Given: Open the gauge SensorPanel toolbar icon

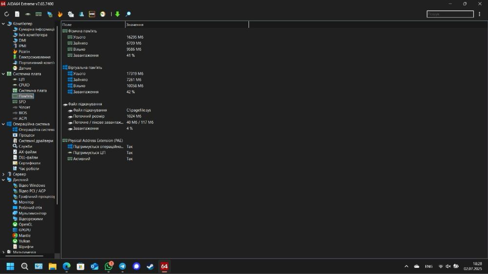Looking at the screenshot, I should 102,14.
